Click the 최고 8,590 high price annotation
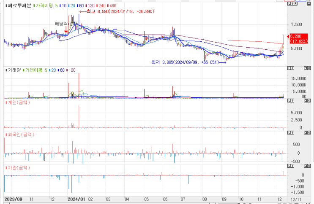The image size is (314, 204). (117, 11)
